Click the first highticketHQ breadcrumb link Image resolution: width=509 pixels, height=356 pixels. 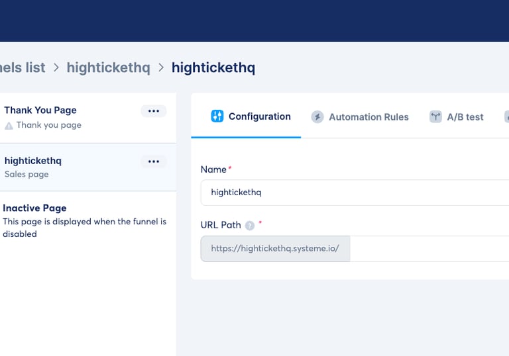point(108,67)
